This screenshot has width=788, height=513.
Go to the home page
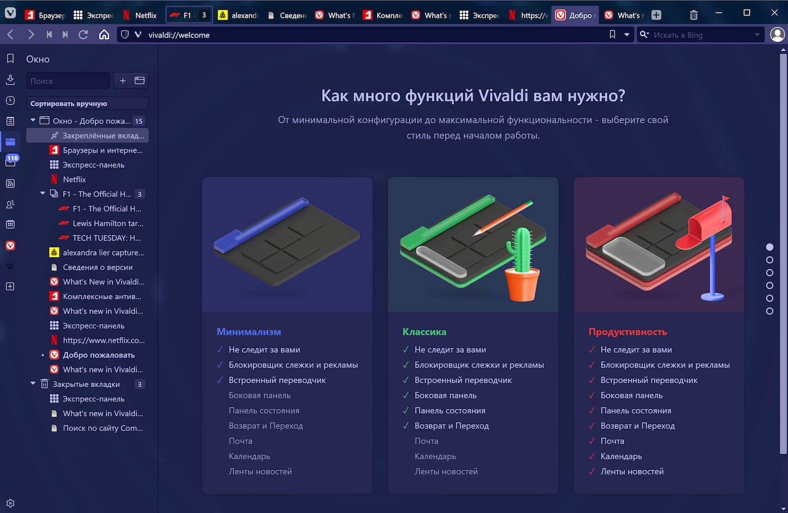tap(104, 35)
